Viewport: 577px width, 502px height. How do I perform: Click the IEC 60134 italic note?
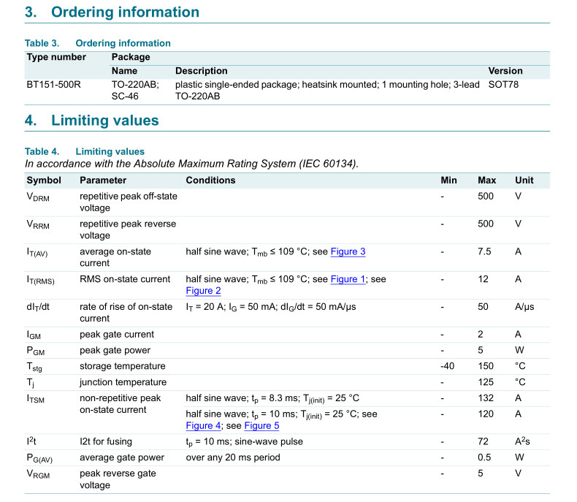[191, 164]
